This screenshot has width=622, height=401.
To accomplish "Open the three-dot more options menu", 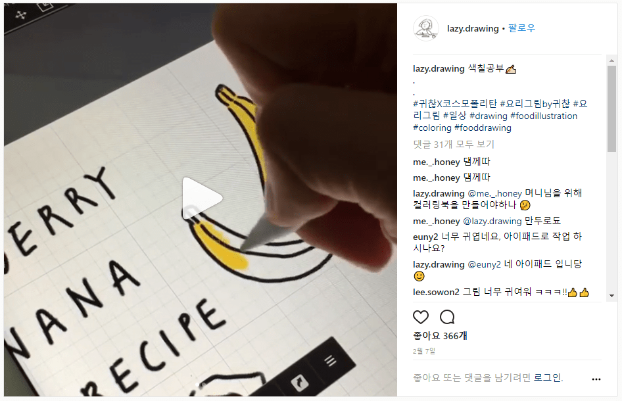I will coord(596,379).
